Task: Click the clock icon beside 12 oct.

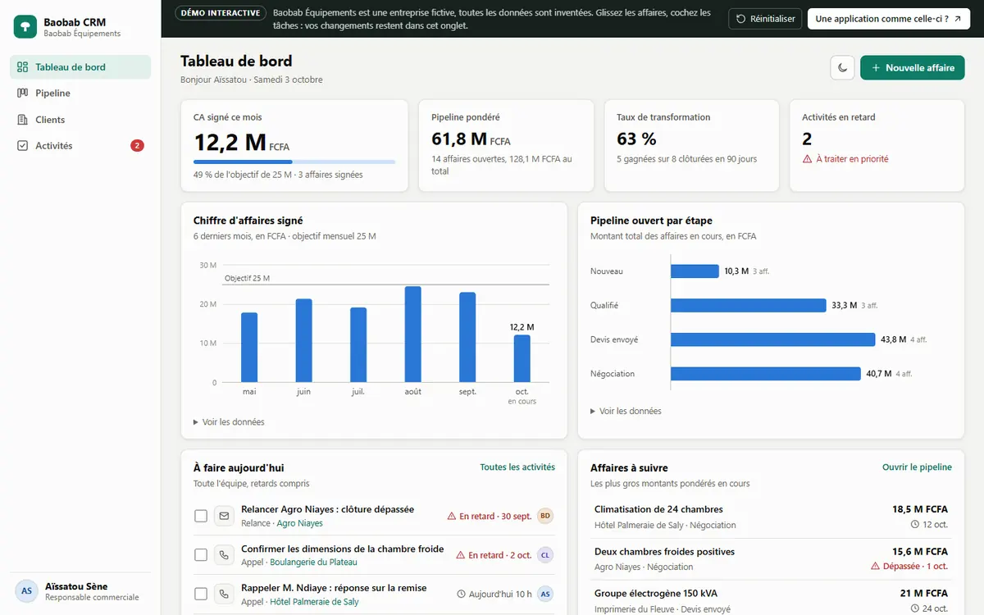Action: (915, 525)
